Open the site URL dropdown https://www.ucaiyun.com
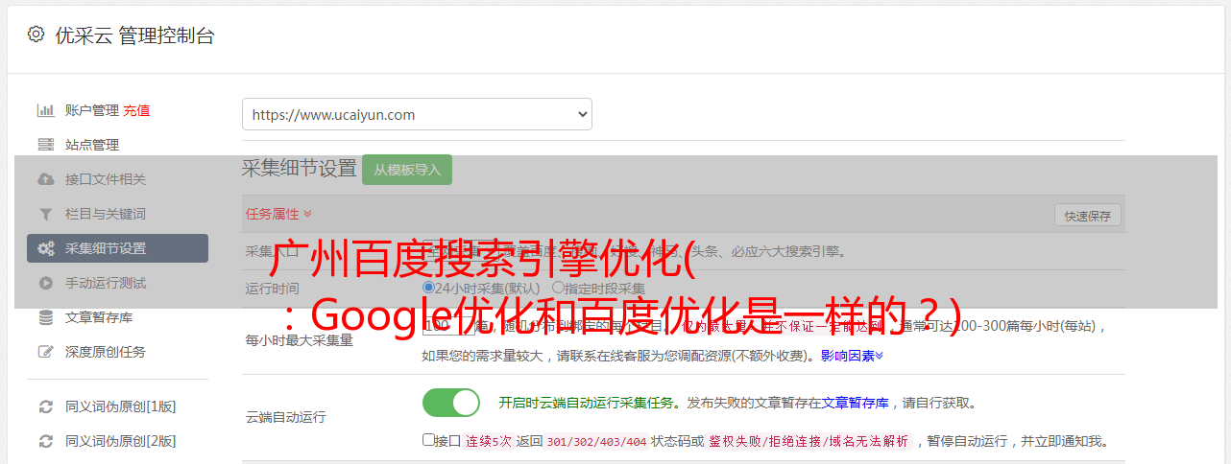Image resolution: width=1231 pixels, height=464 pixels. 417,114
